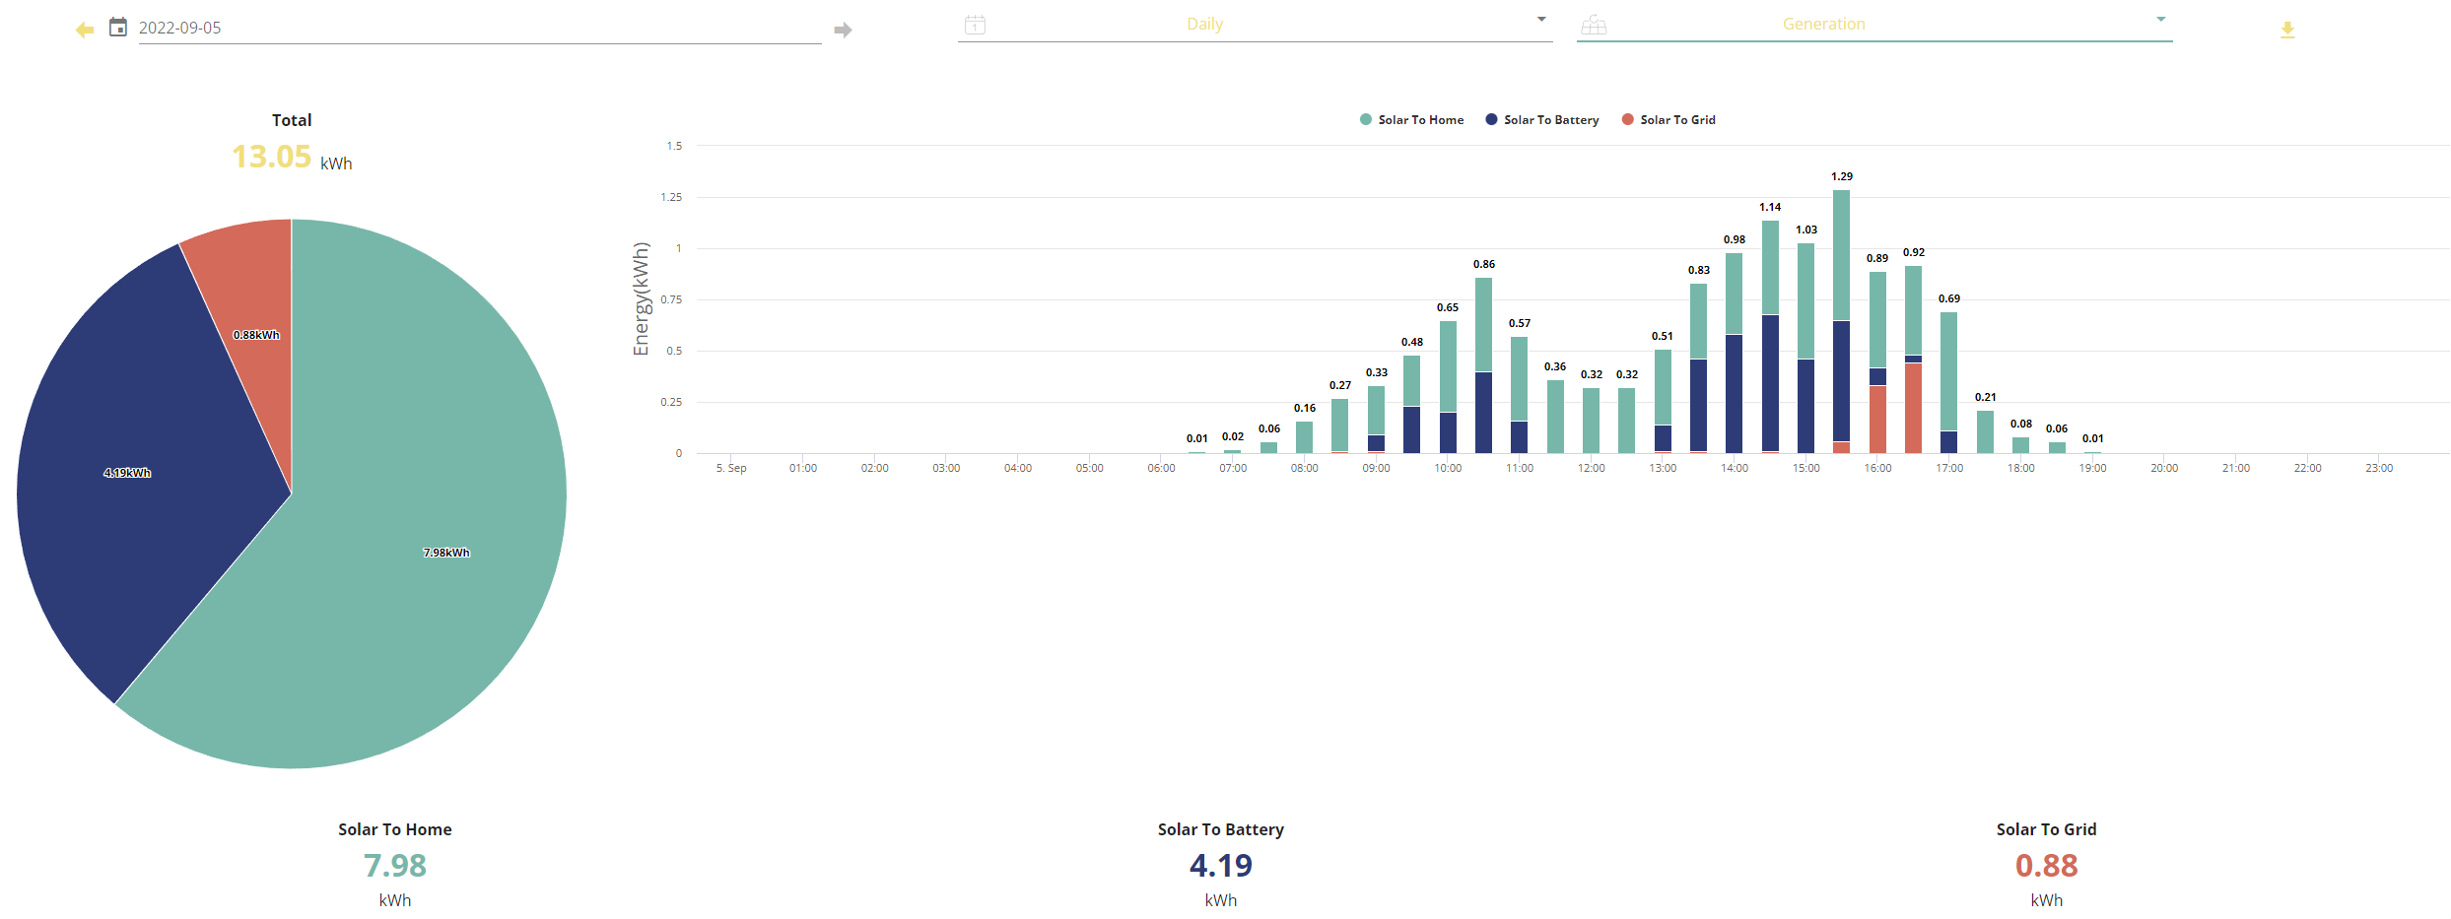Toggle Solar To Home legend series
2451x919 pixels.
point(1411,120)
